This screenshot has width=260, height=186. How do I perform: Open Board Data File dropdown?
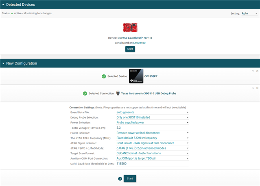153,112
